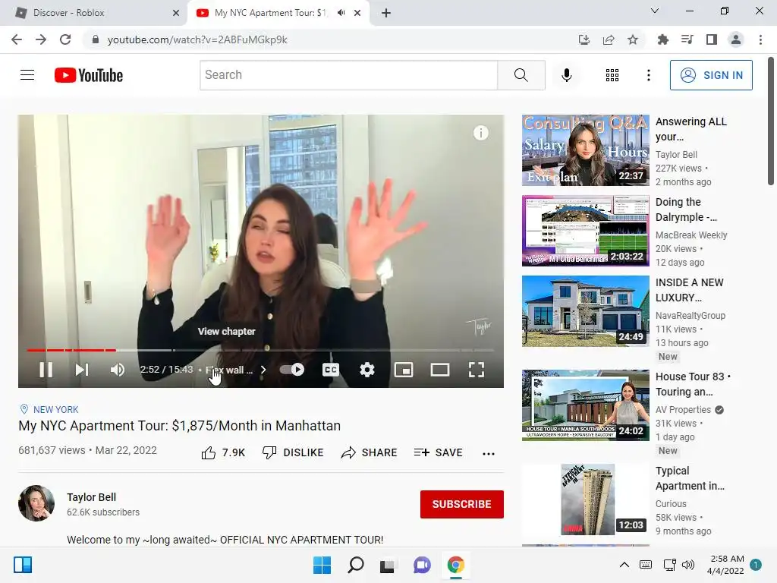Open INSIDE A NEW LUXURY video title
Viewport: 777px width, 583px height.
pyautogui.click(x=689, y=290)
